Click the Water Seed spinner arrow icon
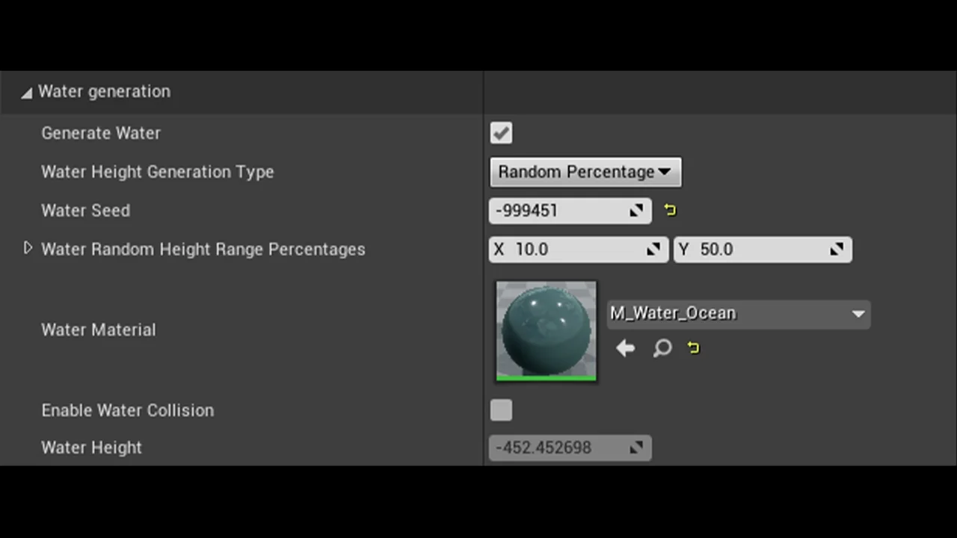This screenshot has width=957, height=538. (x=636, y=211)
